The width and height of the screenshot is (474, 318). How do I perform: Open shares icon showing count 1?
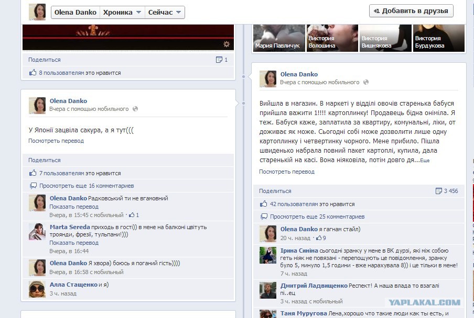(x=219, y=60)
